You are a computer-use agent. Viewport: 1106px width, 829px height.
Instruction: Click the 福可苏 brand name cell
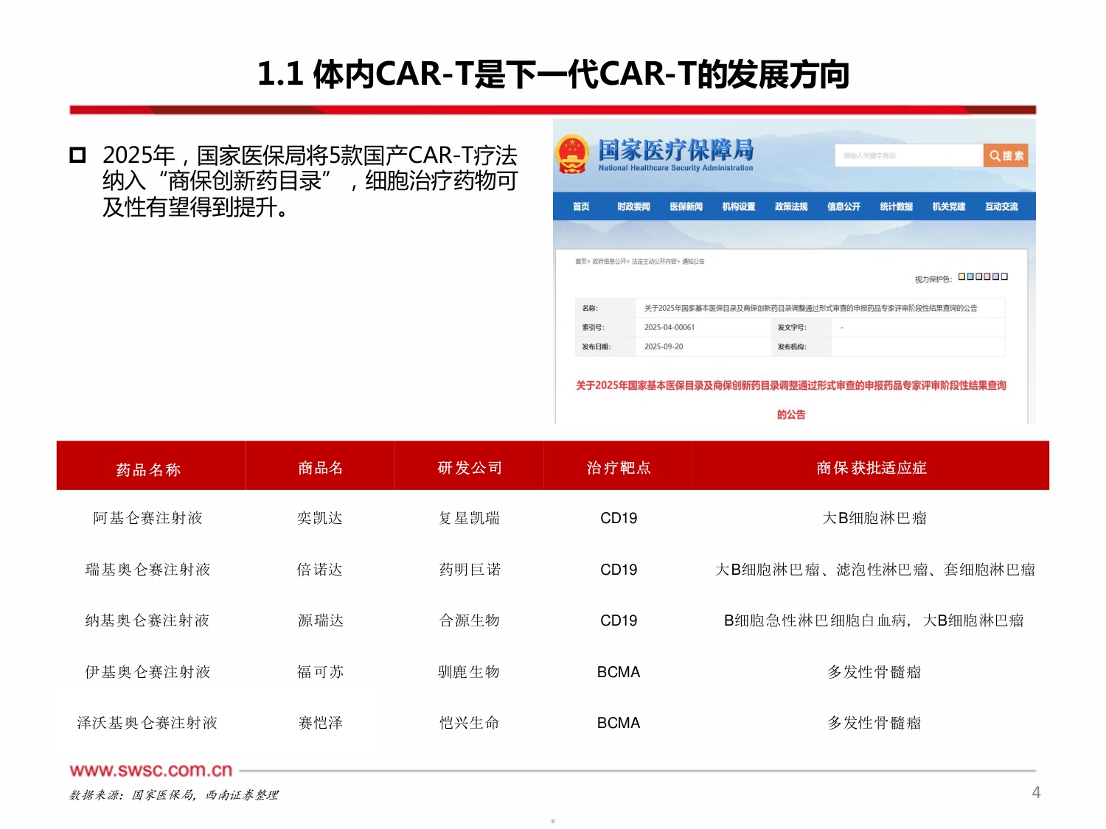point(320,672)
